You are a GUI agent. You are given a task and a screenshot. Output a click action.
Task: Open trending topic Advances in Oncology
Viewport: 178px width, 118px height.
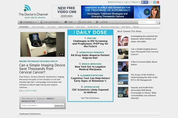tap(110, 27)
